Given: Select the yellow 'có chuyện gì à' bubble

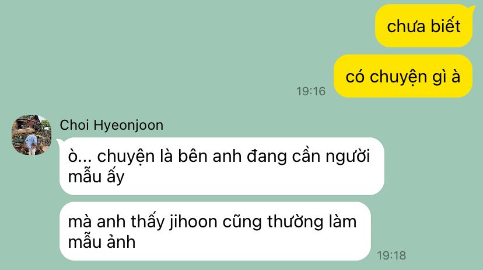Looking at the screenshot, I should pyautogui.click(x=403, y=76).
